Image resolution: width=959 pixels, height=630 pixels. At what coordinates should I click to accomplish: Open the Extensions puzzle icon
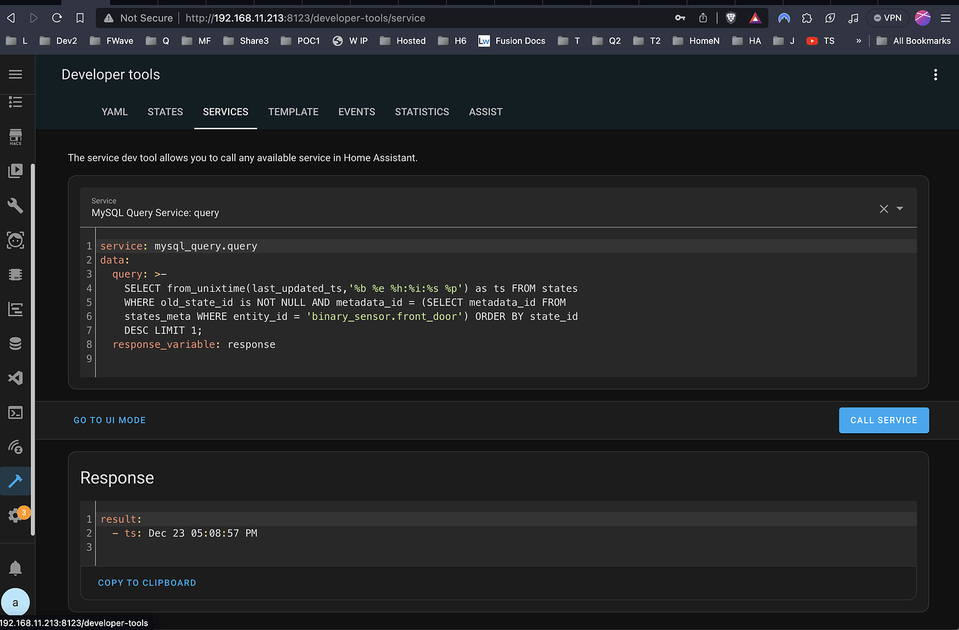pyautogui.click(x=807, y=18)
